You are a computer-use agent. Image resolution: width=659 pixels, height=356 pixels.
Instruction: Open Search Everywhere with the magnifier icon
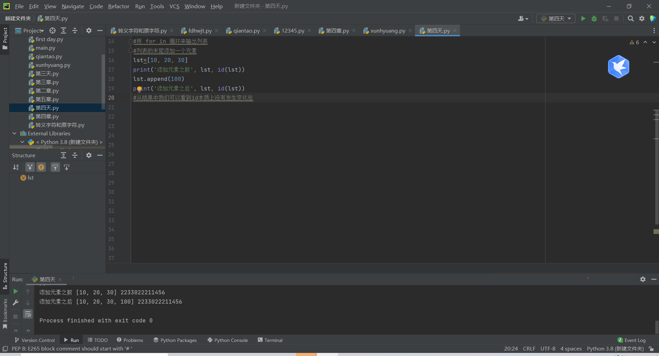click(x=631, y=19)
